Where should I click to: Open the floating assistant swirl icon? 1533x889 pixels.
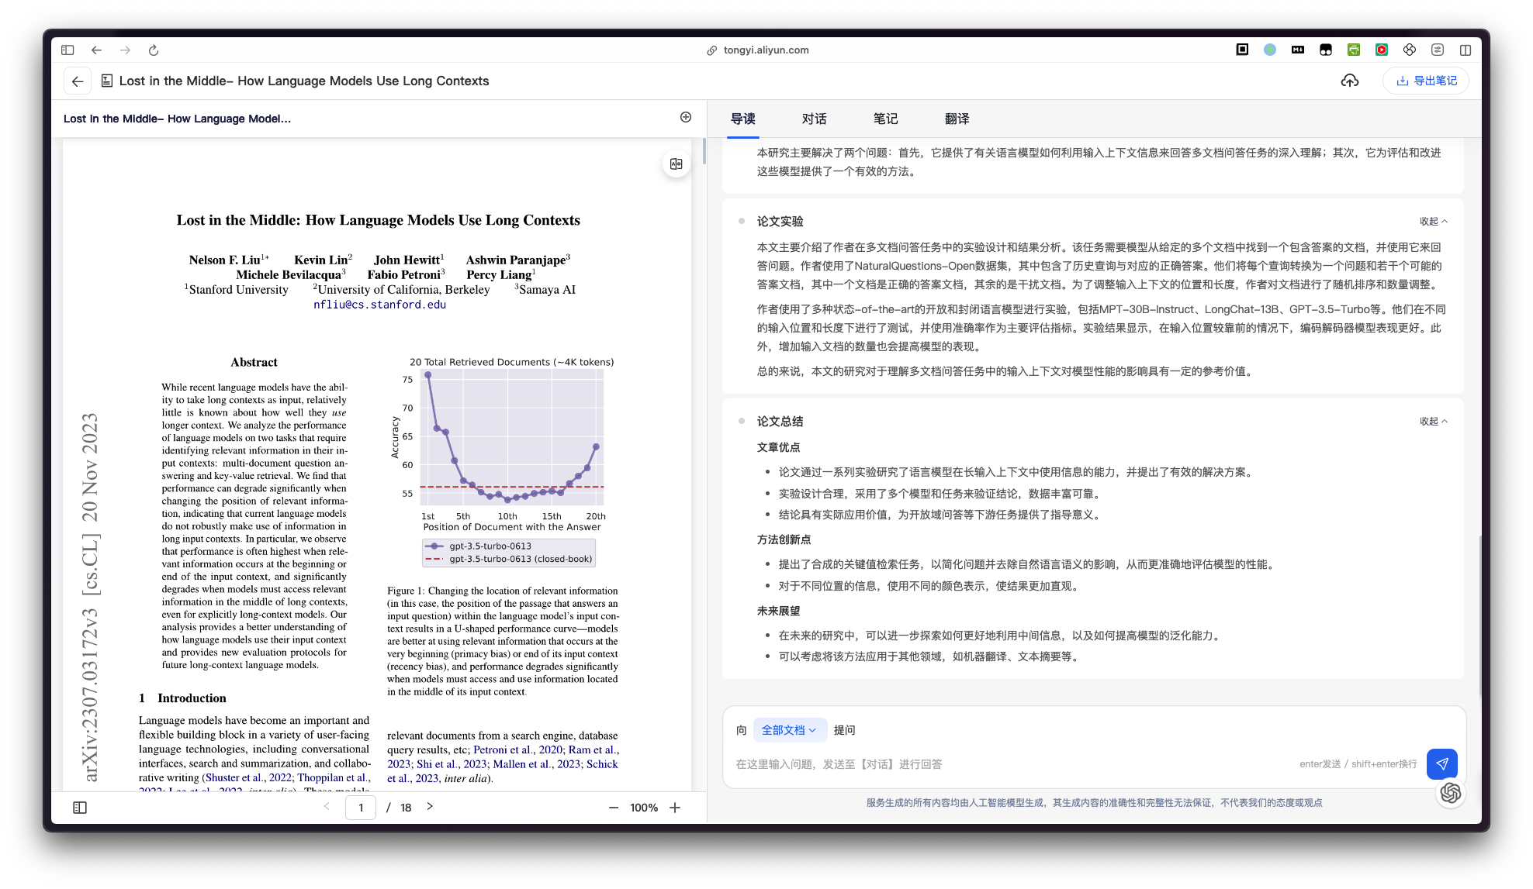pyautogui.click(x=1450, y=793)
